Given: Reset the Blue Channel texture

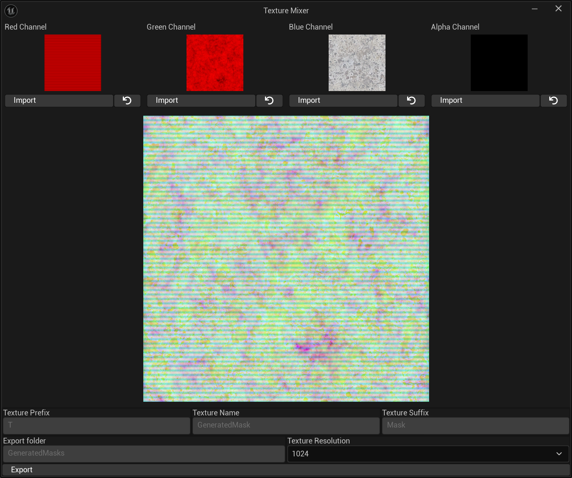Looking at the screenshot, I should click(x=411, y=101).
